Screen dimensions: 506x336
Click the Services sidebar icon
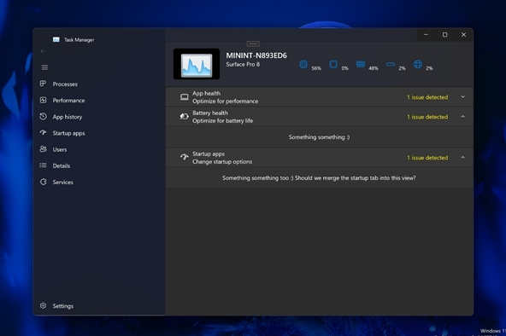(43, 182)
